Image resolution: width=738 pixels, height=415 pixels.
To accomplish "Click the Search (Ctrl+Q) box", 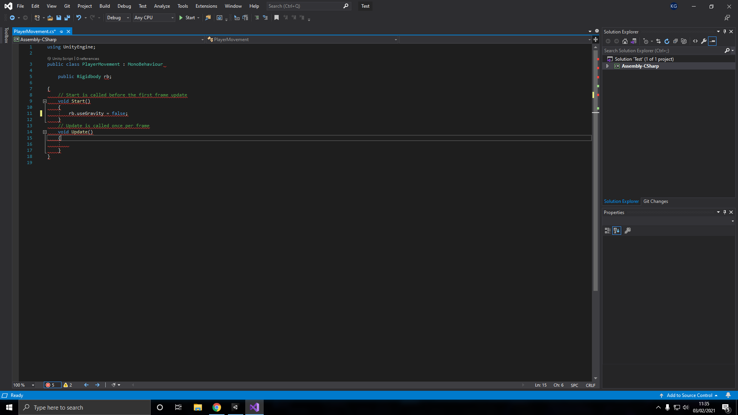I will tap(309, 6).
